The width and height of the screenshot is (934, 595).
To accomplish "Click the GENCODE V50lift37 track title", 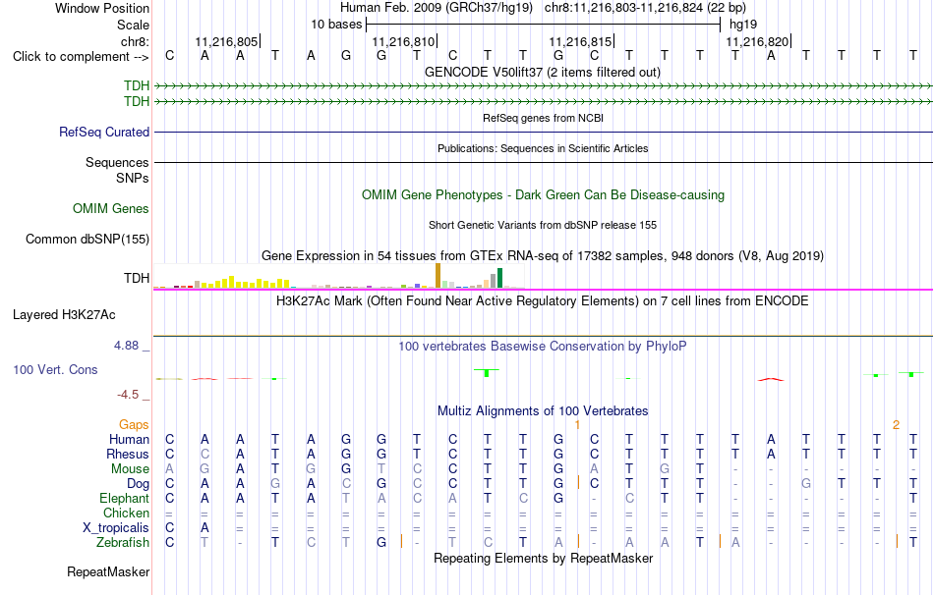I will tap(543, 73).
